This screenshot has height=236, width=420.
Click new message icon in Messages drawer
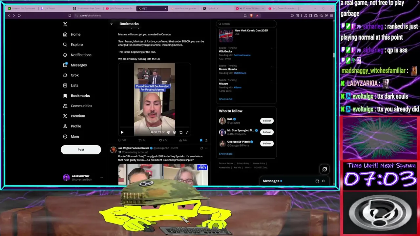pyautogui.click(x=317, y=181)
